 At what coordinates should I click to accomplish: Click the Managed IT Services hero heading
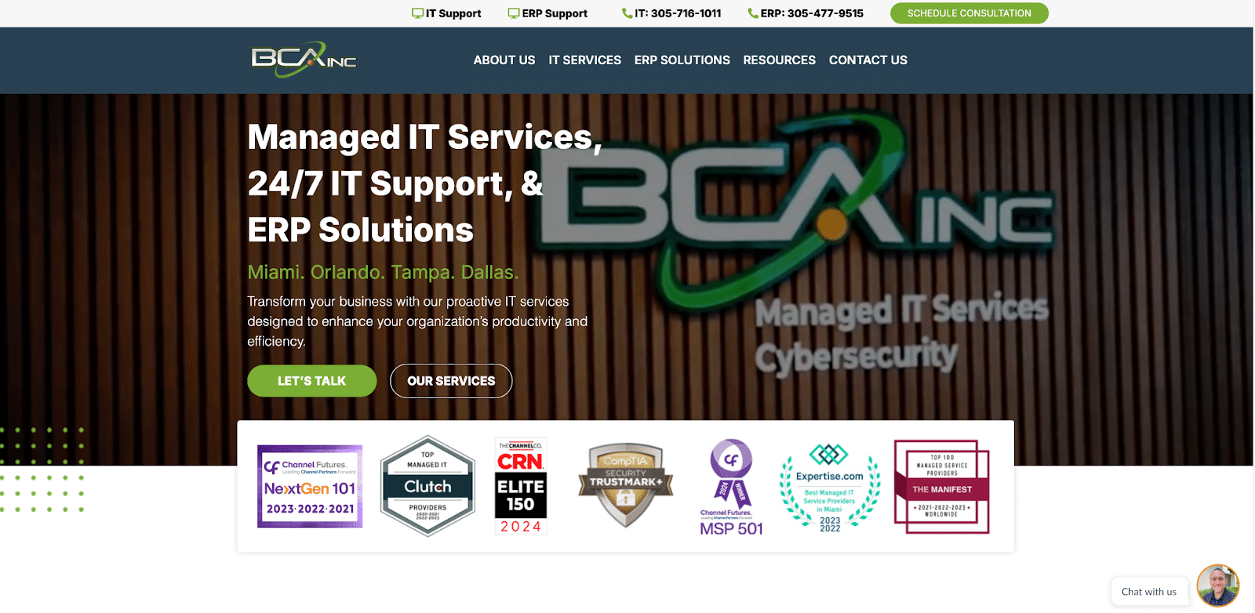tap(424, 184)
